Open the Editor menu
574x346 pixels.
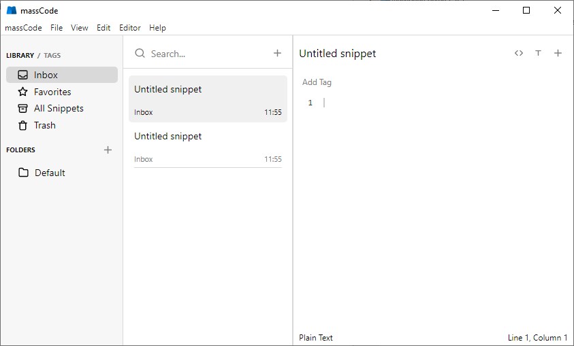click(129, 28)
